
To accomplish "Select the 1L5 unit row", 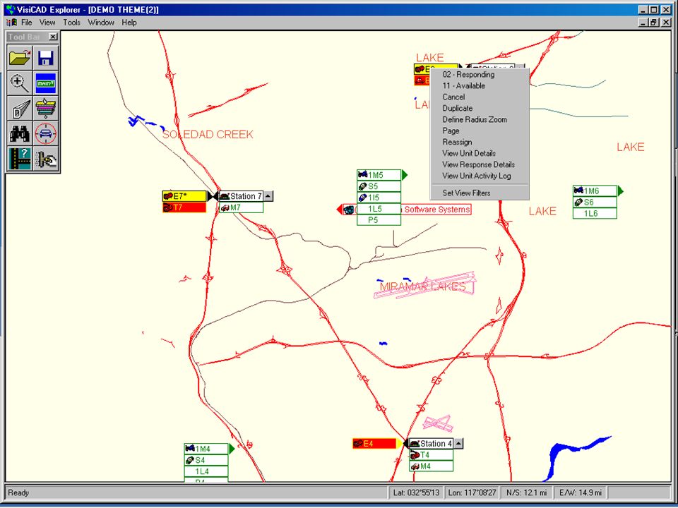I will [379, 209].
